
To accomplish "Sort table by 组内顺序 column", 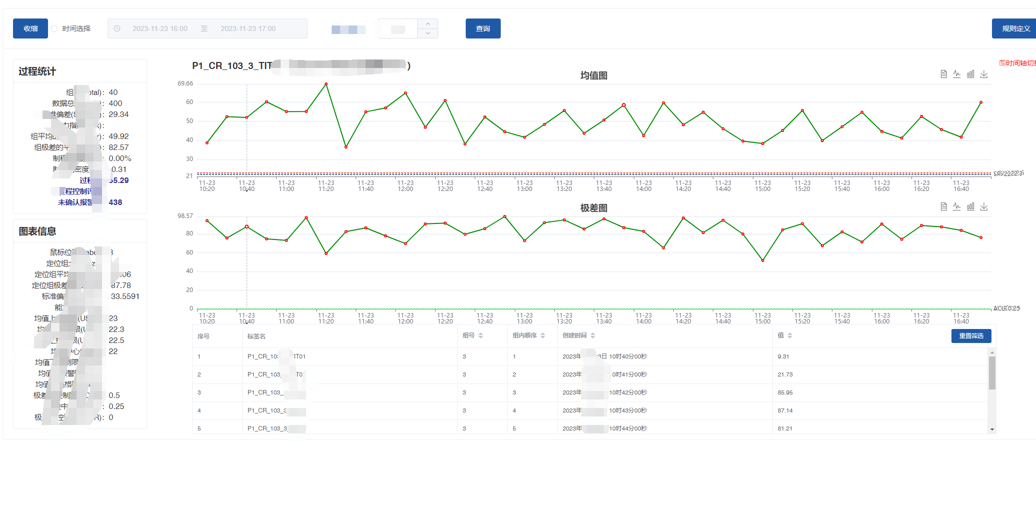I will [x=543, y=335].
